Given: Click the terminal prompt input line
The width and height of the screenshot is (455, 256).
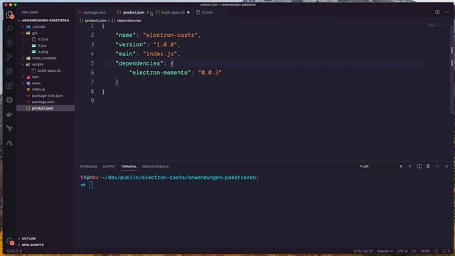Looking at the screenshot, I should (x=91, y=185).
